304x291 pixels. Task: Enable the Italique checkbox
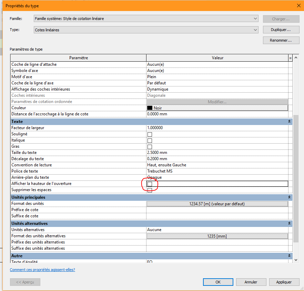coord(150,140)
